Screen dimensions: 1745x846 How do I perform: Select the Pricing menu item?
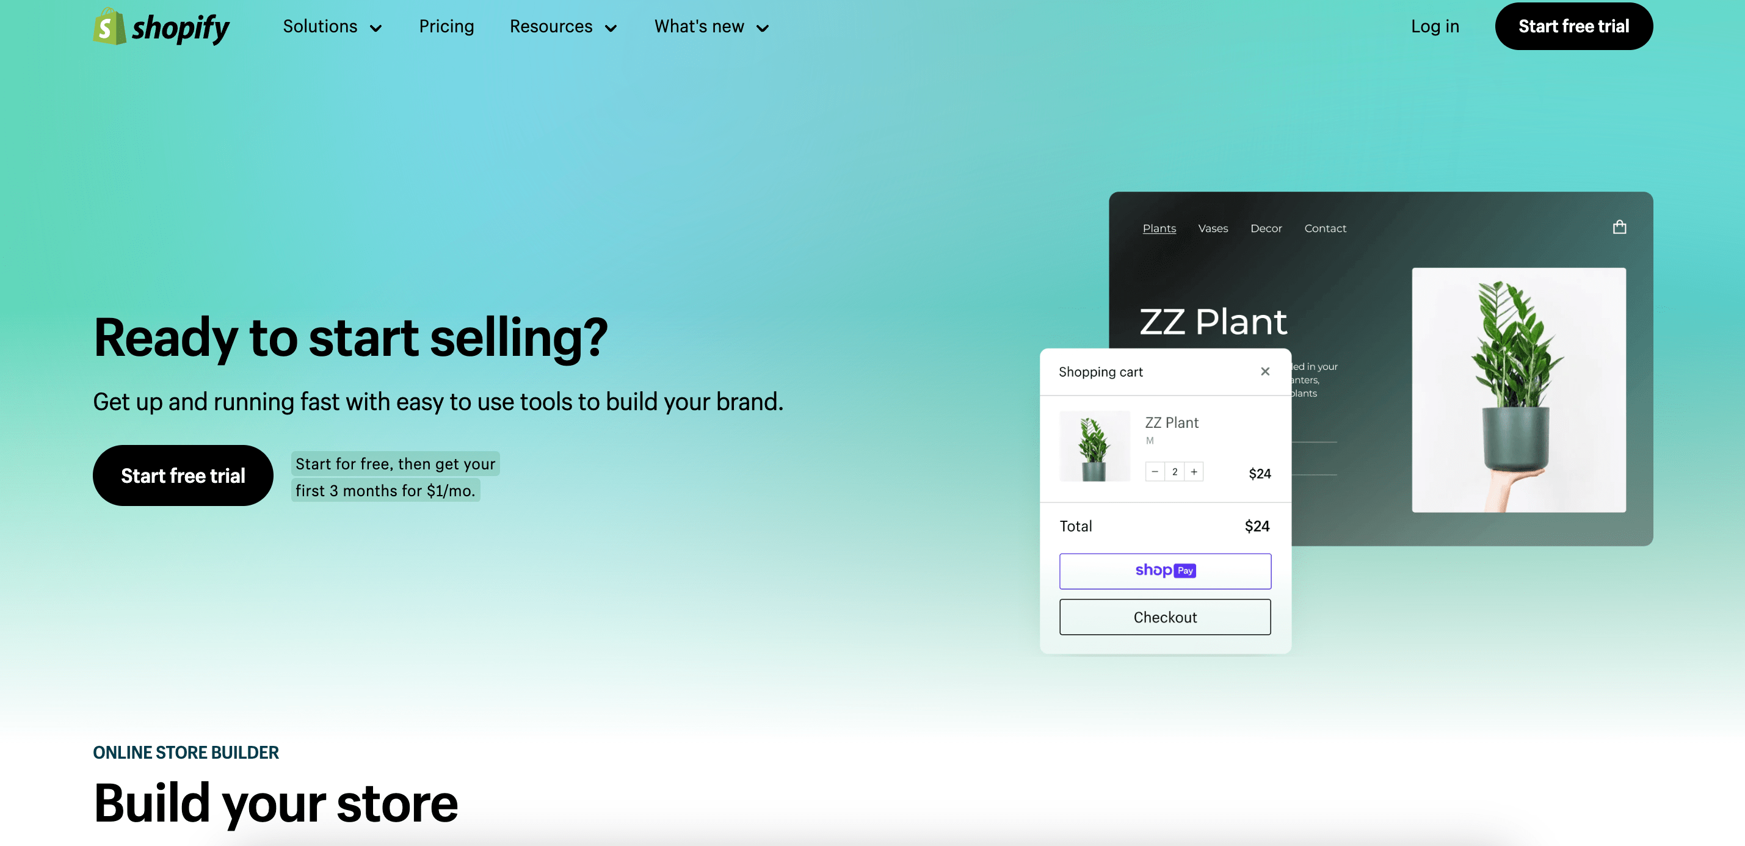click(446, 26)
